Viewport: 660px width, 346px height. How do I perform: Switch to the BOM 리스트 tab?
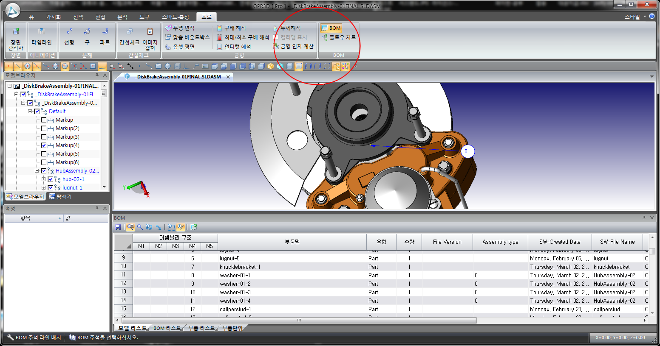pyautogui.click(x=166, y=328)
